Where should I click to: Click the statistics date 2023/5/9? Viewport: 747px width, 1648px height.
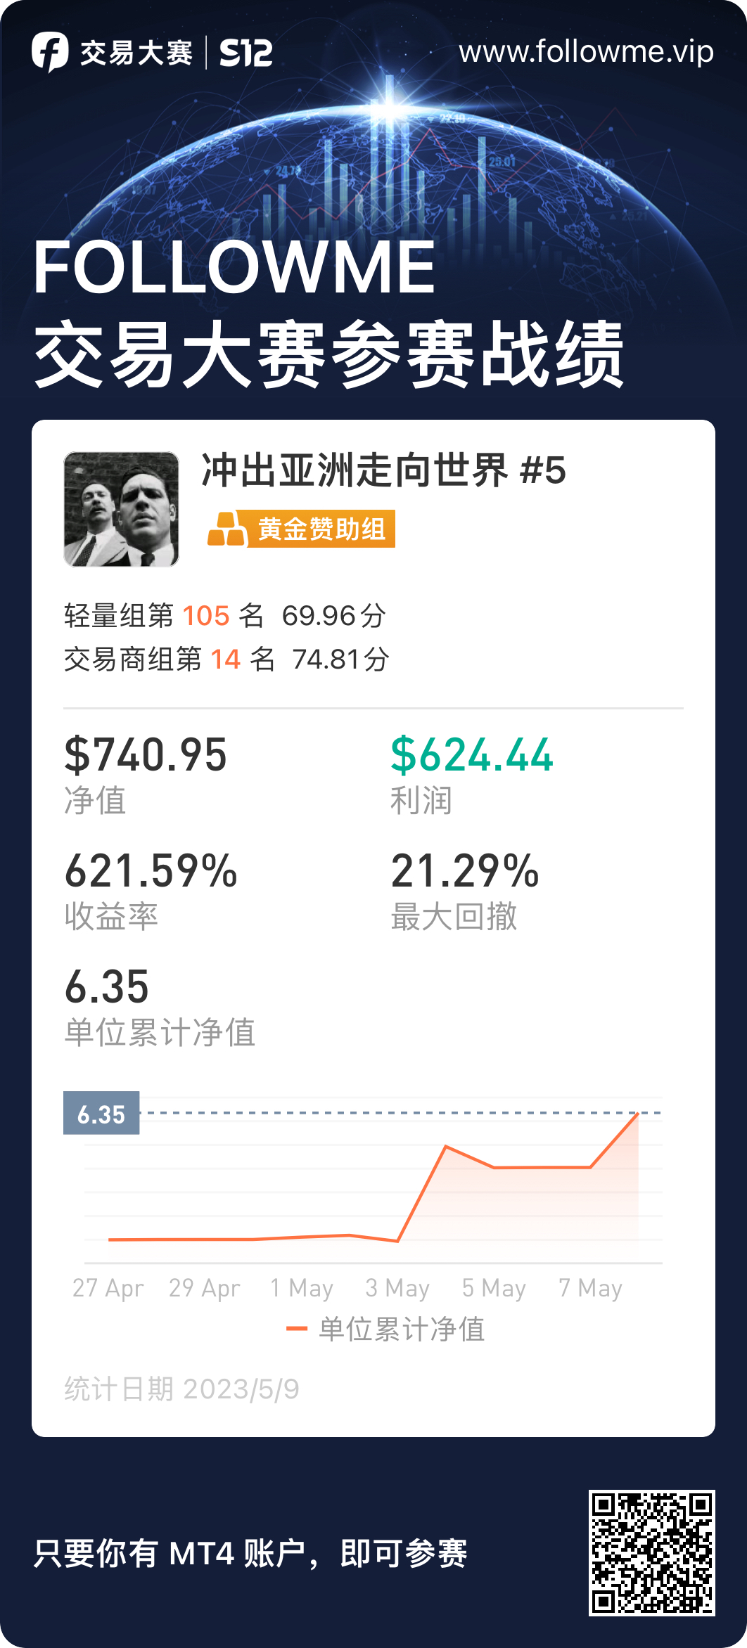[241, 1389]
